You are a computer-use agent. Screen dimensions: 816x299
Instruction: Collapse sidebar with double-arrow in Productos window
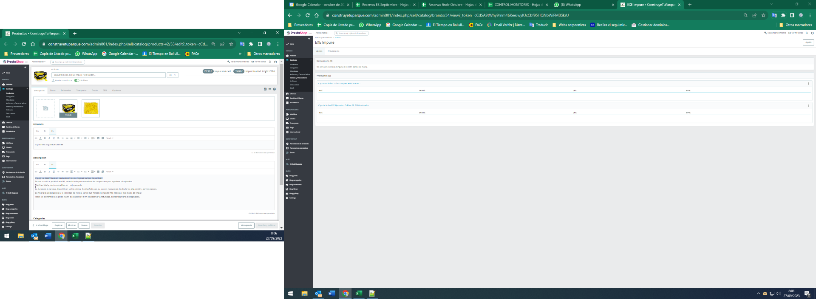[x=25, y=67]
